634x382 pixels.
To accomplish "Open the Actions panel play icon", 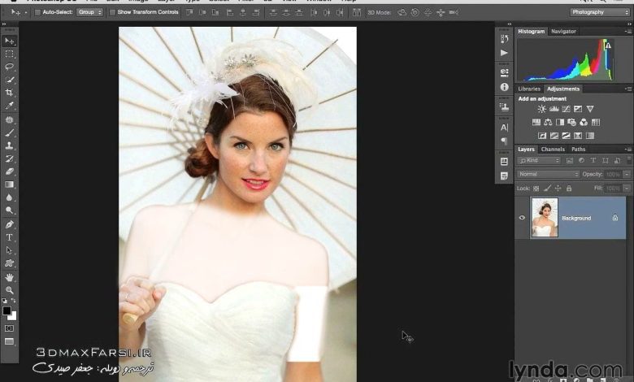I will pos(504,53).
